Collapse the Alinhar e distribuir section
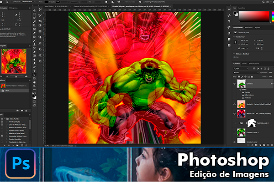This screenshot has width=274, height=182. pyautogui.click(x=234, y=54)
